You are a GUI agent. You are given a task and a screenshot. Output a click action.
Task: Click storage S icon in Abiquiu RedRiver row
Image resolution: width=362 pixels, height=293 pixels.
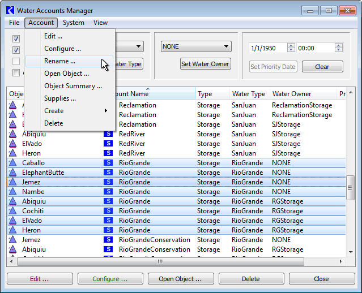(108, 134)
